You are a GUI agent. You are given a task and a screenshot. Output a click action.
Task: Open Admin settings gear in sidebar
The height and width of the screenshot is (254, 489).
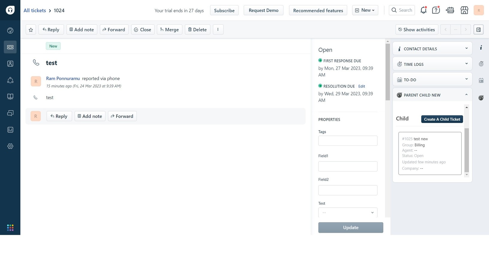pos(10,146)
